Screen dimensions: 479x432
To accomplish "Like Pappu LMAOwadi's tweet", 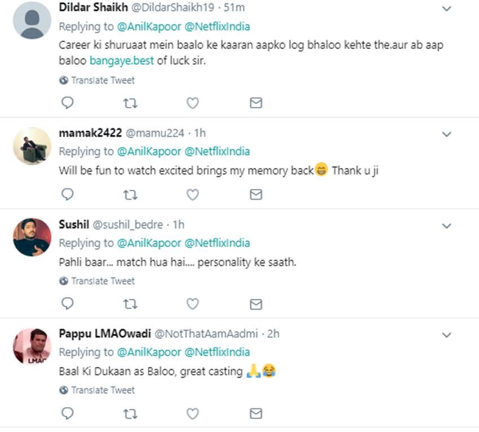I will pyautogui.click(x=193, y=413).
